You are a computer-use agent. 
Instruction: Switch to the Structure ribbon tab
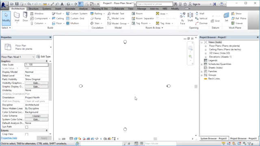tap(33, 9)
